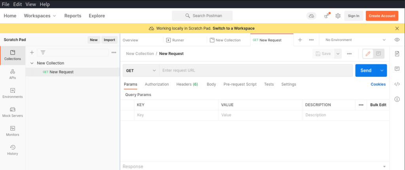Select the request Settings tab
Image resolution: width=405 pixels, height=170 pixels.
[289, 84]
